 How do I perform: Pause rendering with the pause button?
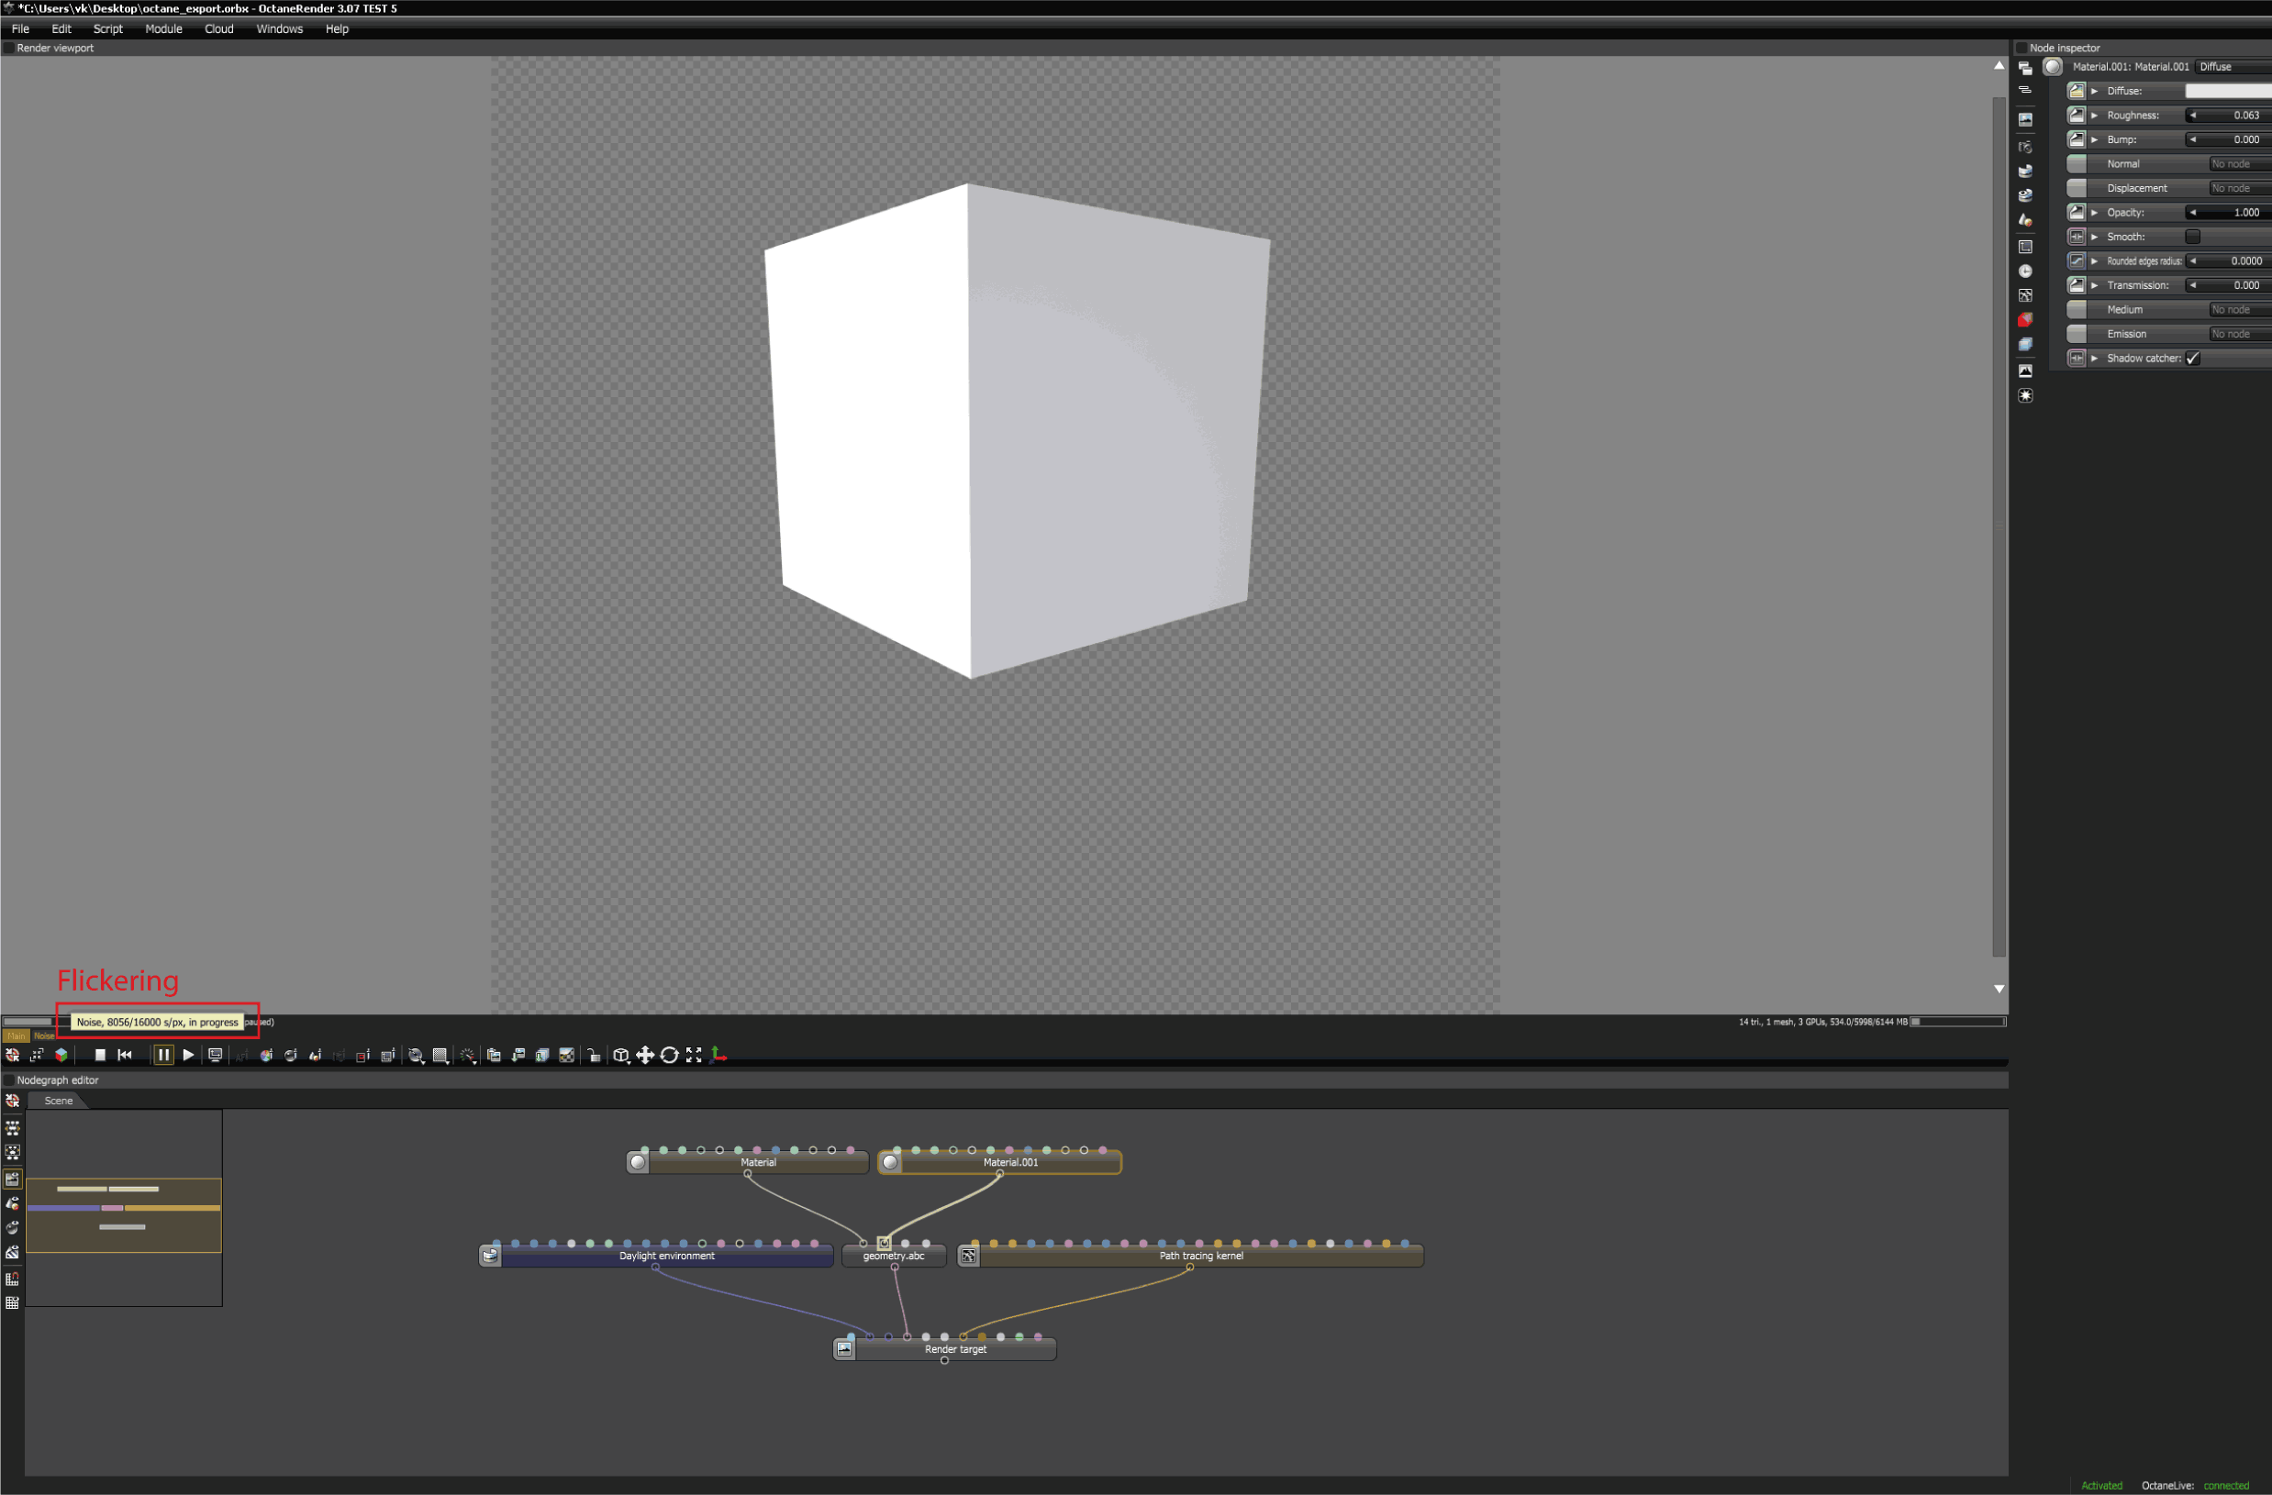click(163, 1055)
